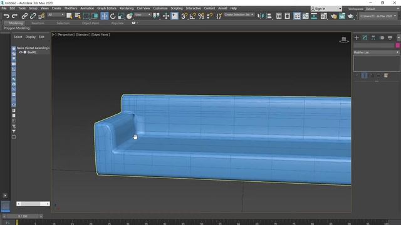Open Render Setup teapot icon
The image size is (401, 225).
[x=333, y=16]
